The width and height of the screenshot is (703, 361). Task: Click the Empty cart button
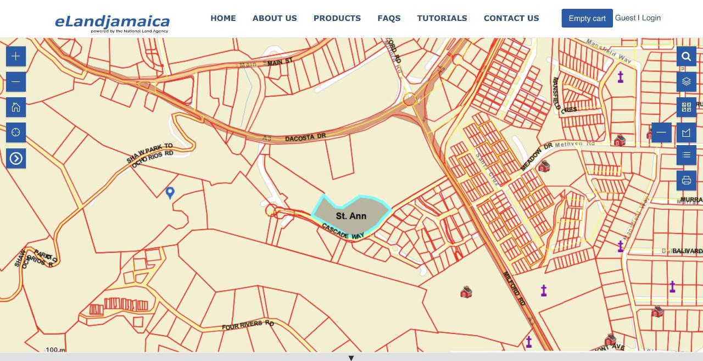pos(587,18)
